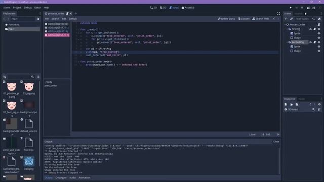Open the Scene menu
The height and width of the screenshot is (182, 324).
click(7, 8)
